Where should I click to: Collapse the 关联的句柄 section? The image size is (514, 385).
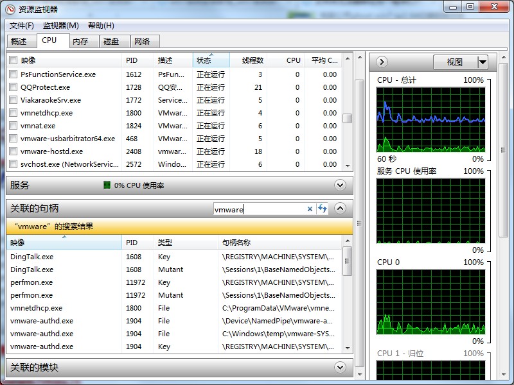click(x=340, y=208)
